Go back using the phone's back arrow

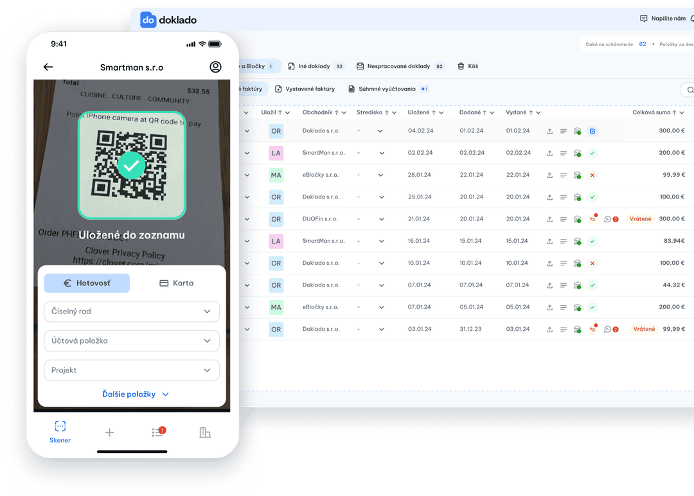point(48,67)
